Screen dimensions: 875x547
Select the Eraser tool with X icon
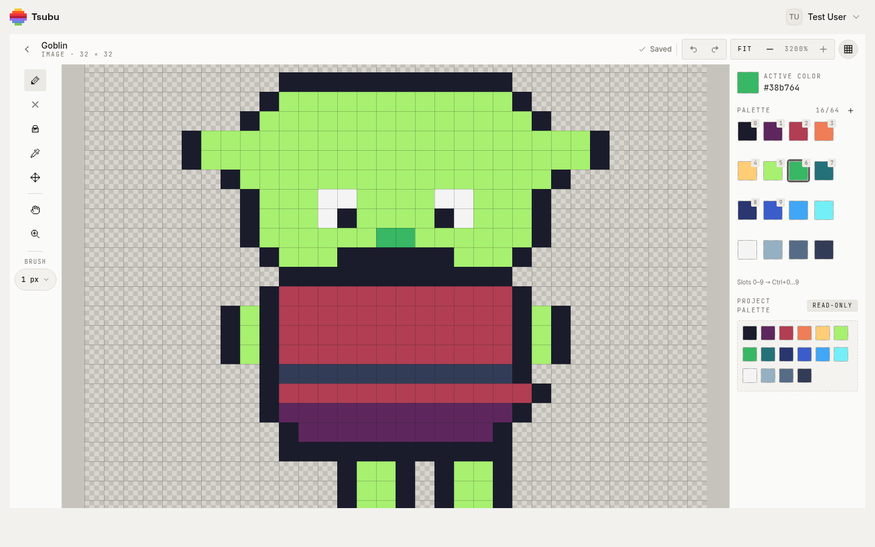click(x=35, y=105)
